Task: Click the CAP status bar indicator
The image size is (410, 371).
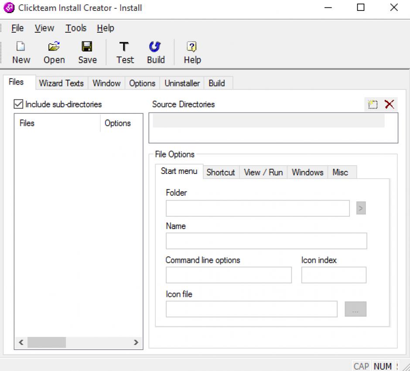Action: pos(361,366)
